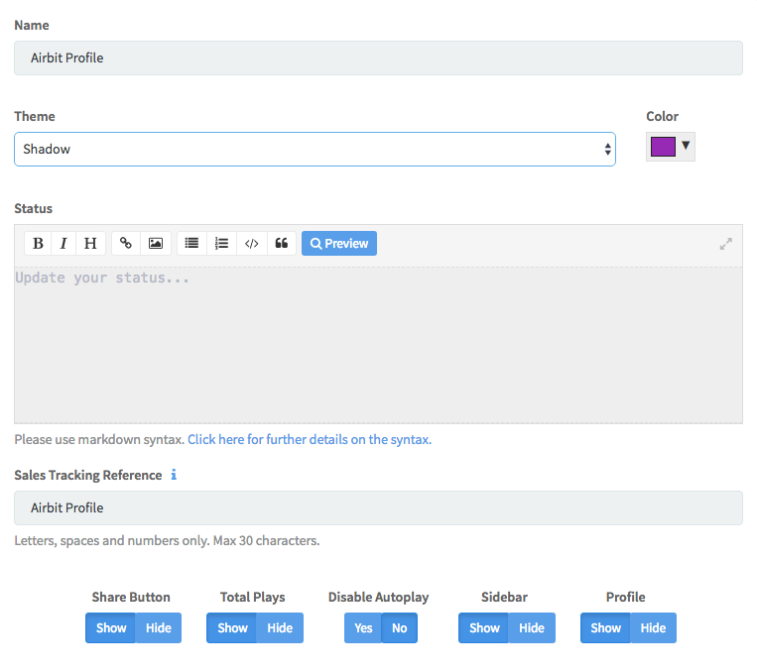This screenshot has width=757, height=672.
Task: Open markdown syntax details link
Action: [310, 439]
